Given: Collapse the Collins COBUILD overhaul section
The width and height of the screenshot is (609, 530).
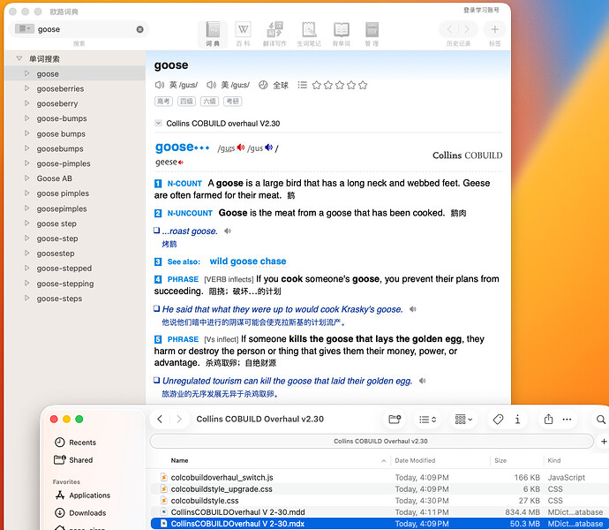Looking at the screenshot, I should [x=158, y=124].
